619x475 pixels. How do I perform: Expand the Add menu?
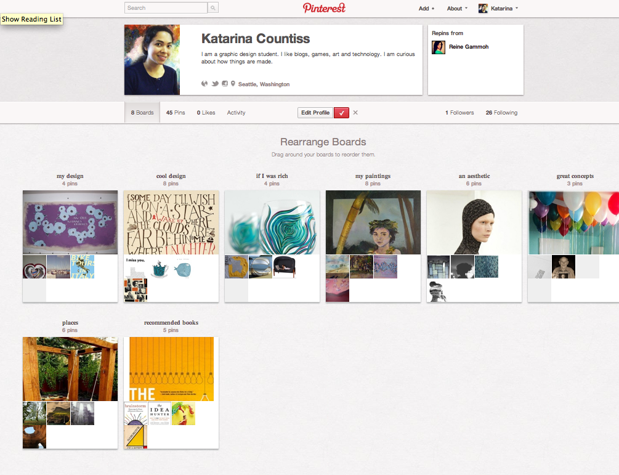tap(426, 9)
